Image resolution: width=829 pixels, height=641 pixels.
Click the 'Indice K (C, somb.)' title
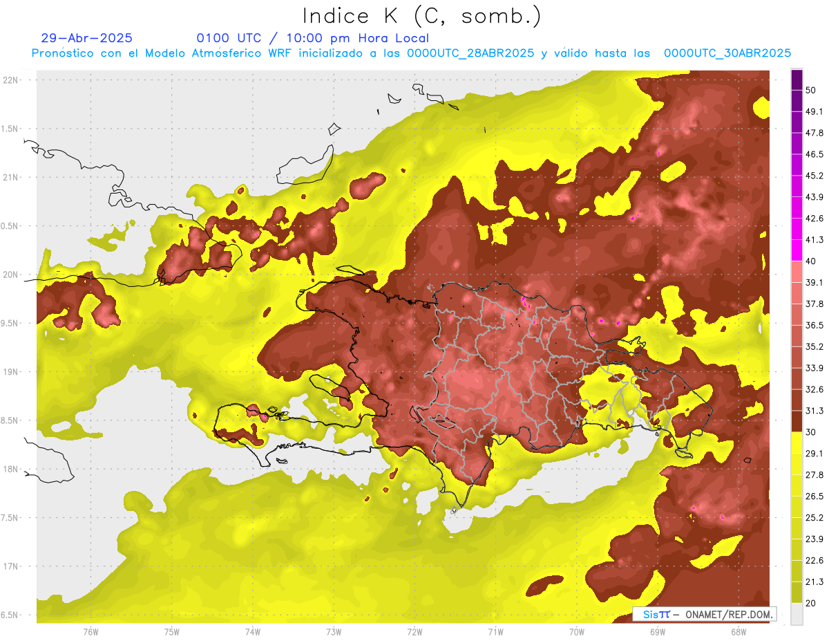422,16
